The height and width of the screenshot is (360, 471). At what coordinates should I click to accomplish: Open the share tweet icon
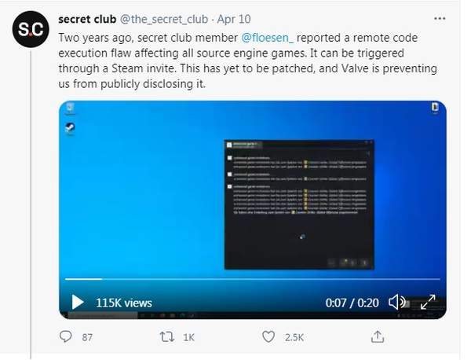point(378,336)
